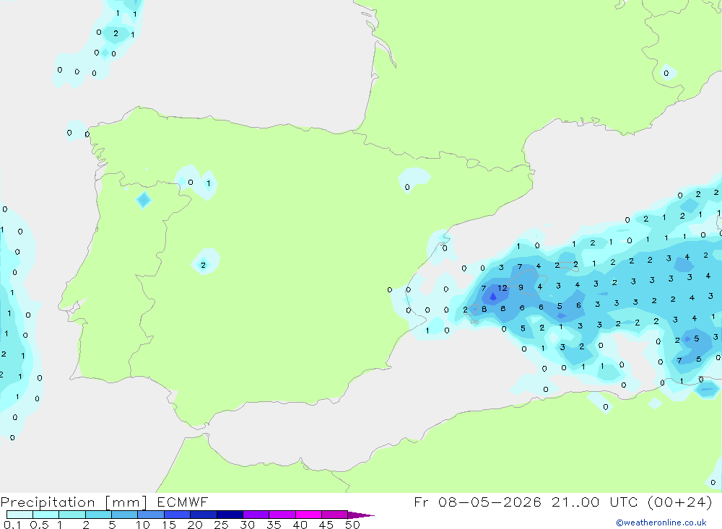Pick the 45–50 mm legend swatch
Screen dimensions: 722x529
335,515
